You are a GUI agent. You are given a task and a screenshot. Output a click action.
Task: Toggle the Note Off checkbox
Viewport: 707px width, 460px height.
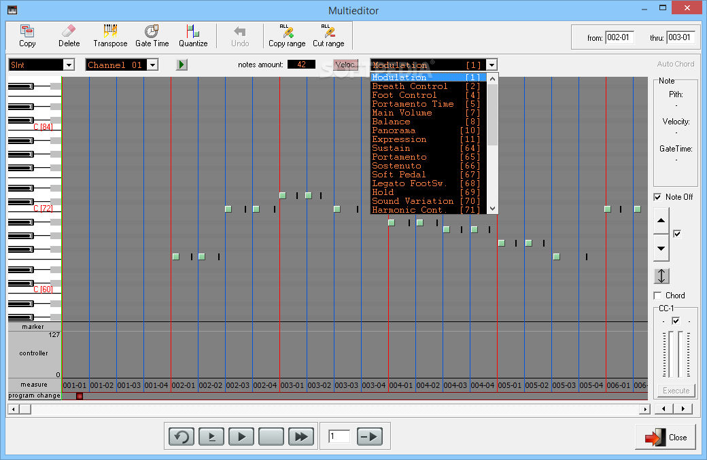pyautogui.click(x=657, y=197)
